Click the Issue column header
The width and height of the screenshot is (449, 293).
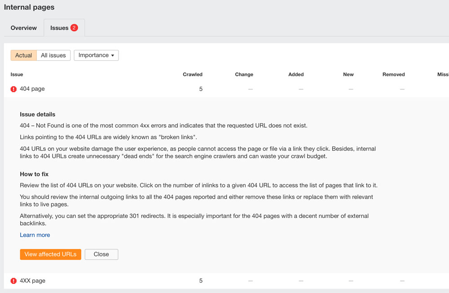[x=17, y=74]
